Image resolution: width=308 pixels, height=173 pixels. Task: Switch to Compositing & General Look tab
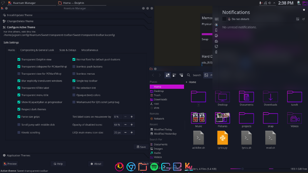point(37,50)
